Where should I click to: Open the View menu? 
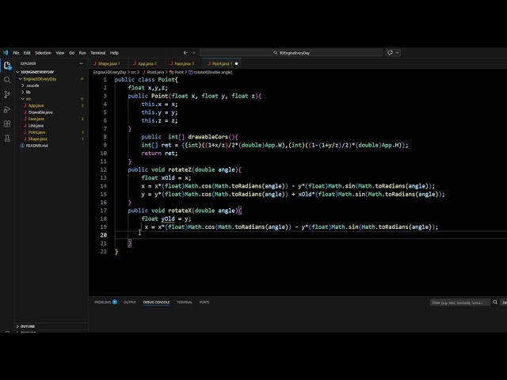60,53
